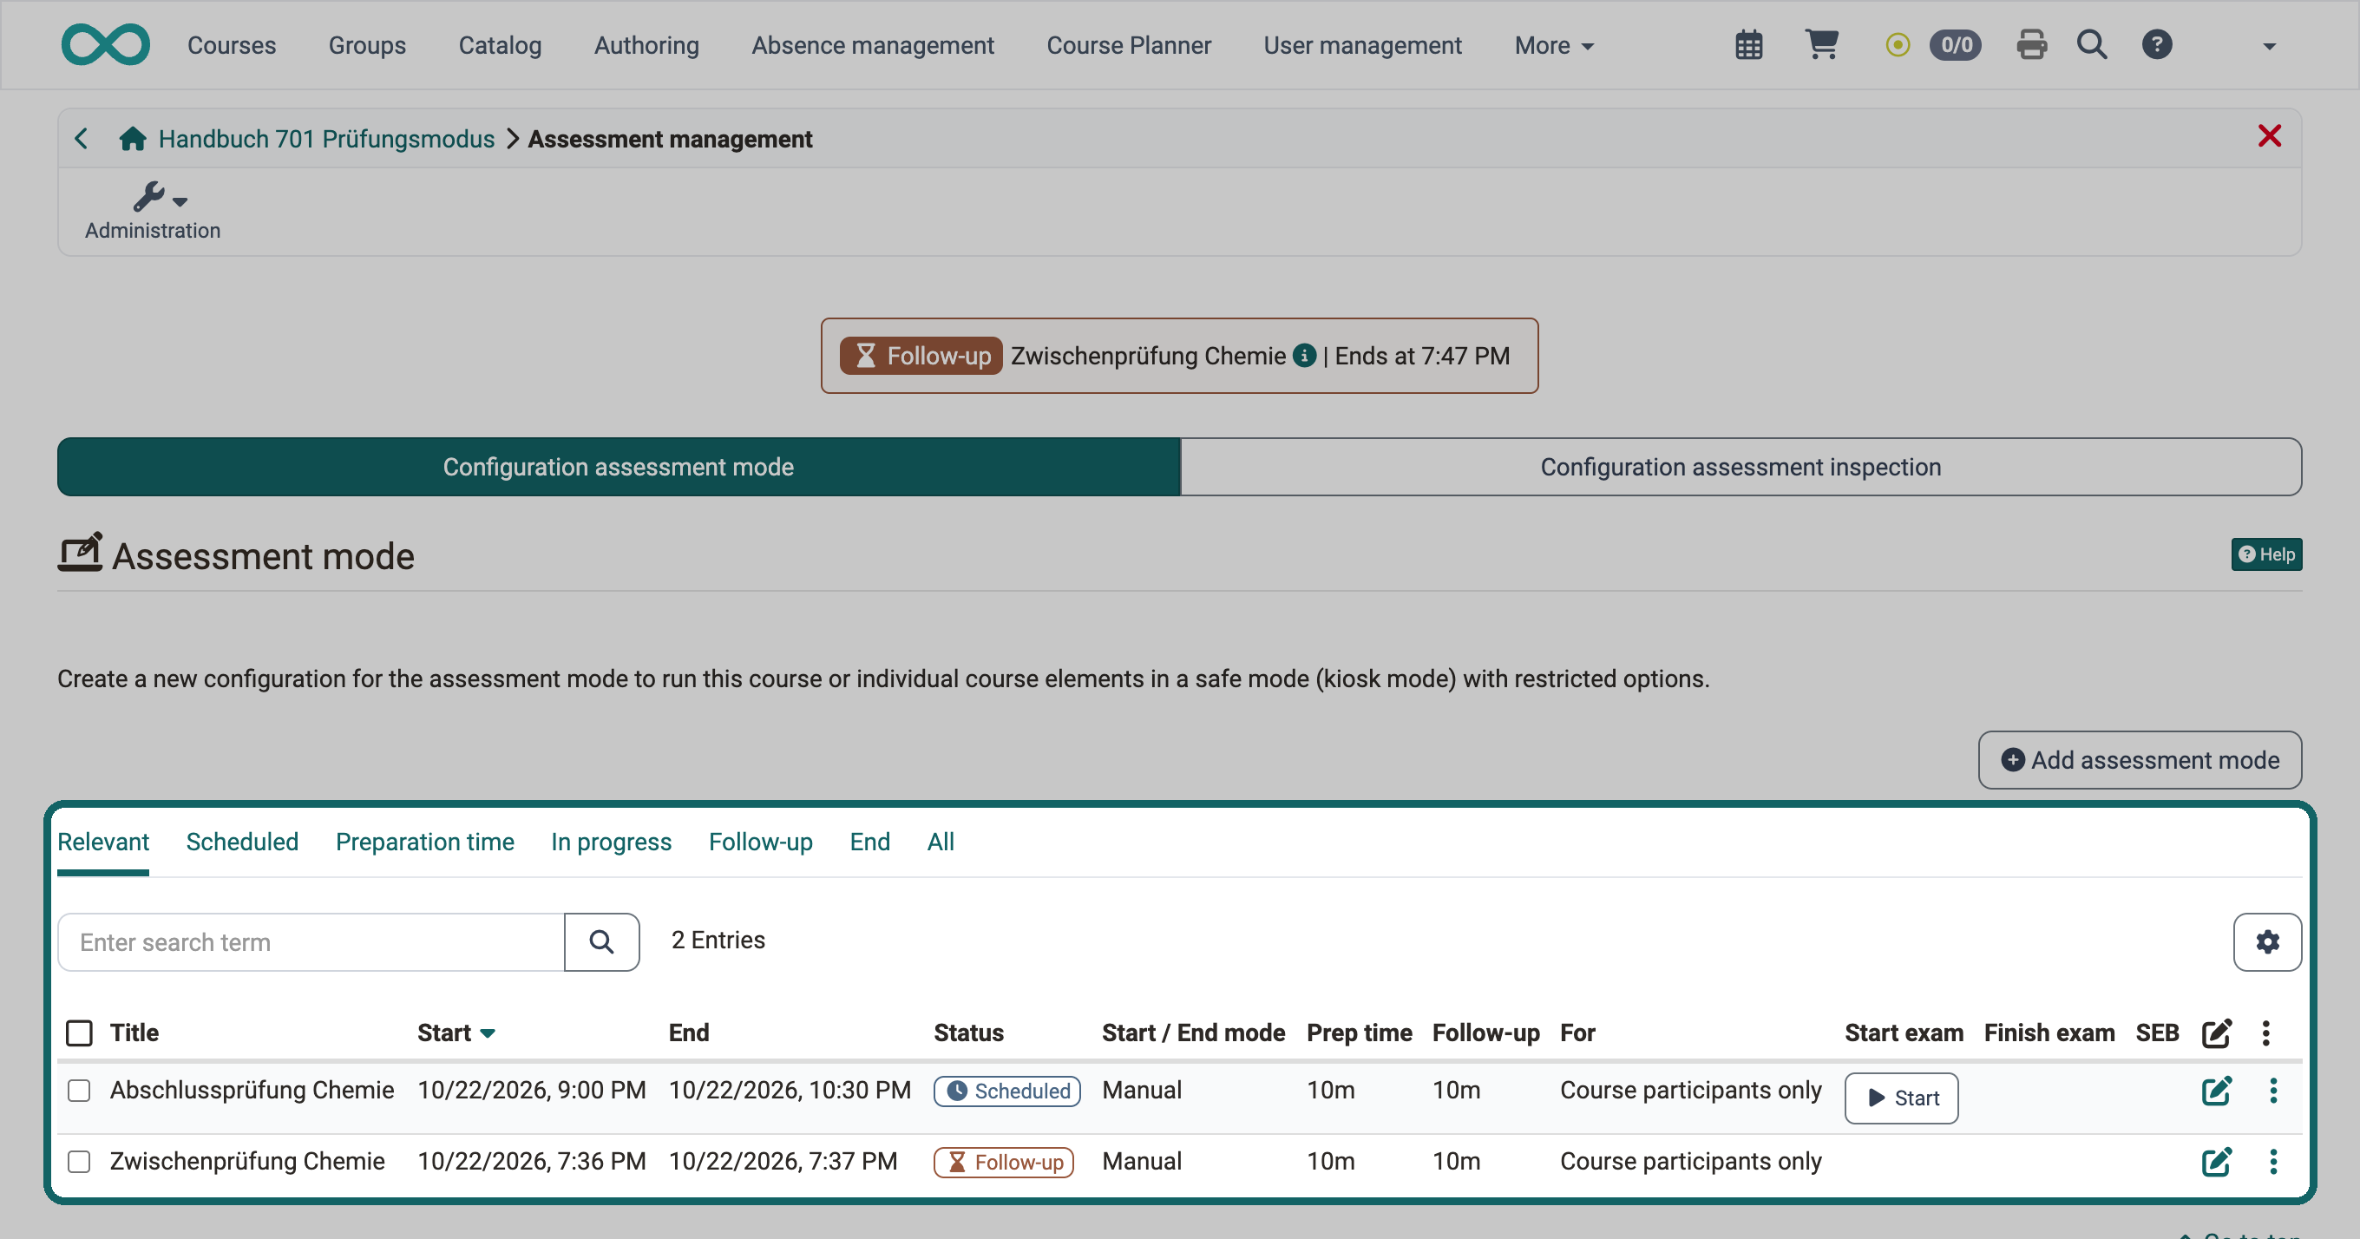2360x1239 pixels.
Task: Close assessment management with red X
Action: [x=2269, y=136]
